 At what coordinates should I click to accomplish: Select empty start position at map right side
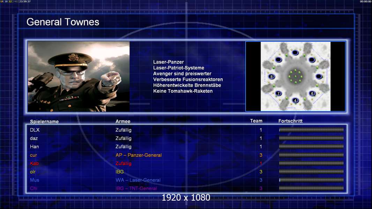tap(319, 76)
